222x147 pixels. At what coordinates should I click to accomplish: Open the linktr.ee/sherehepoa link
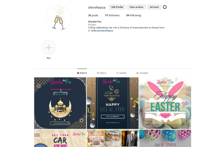pyautogui.click(x=102, y=31)
